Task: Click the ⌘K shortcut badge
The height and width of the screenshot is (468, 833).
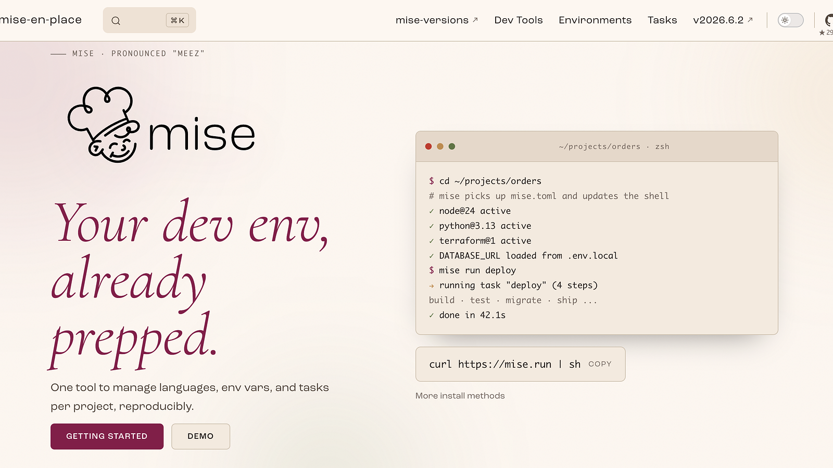Action: tap(178, 20)
